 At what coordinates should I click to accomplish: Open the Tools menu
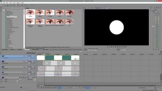coord(14,3)
